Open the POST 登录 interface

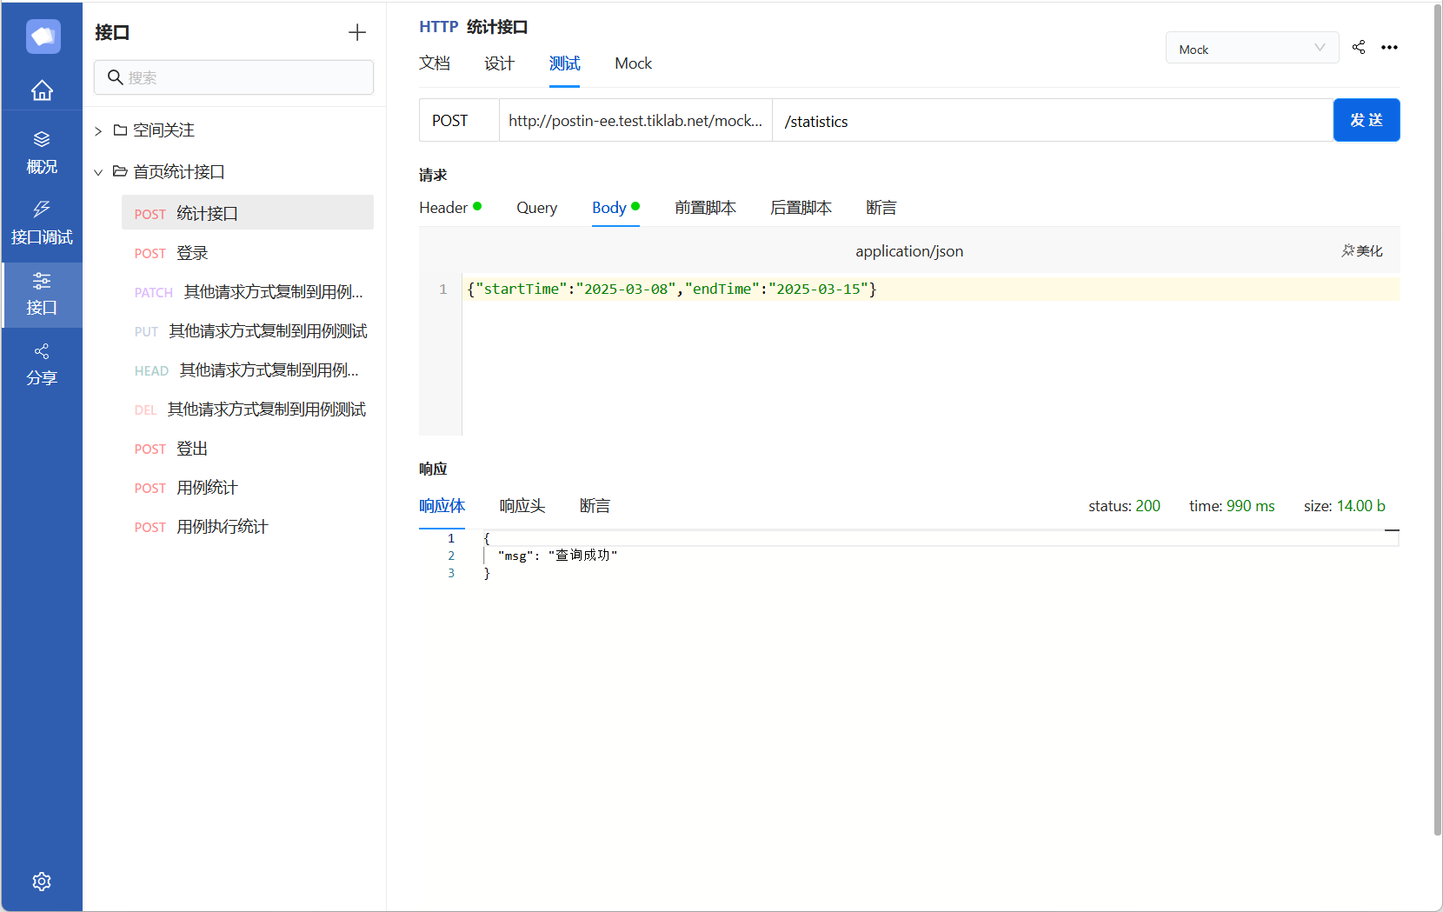click(248, 253)
